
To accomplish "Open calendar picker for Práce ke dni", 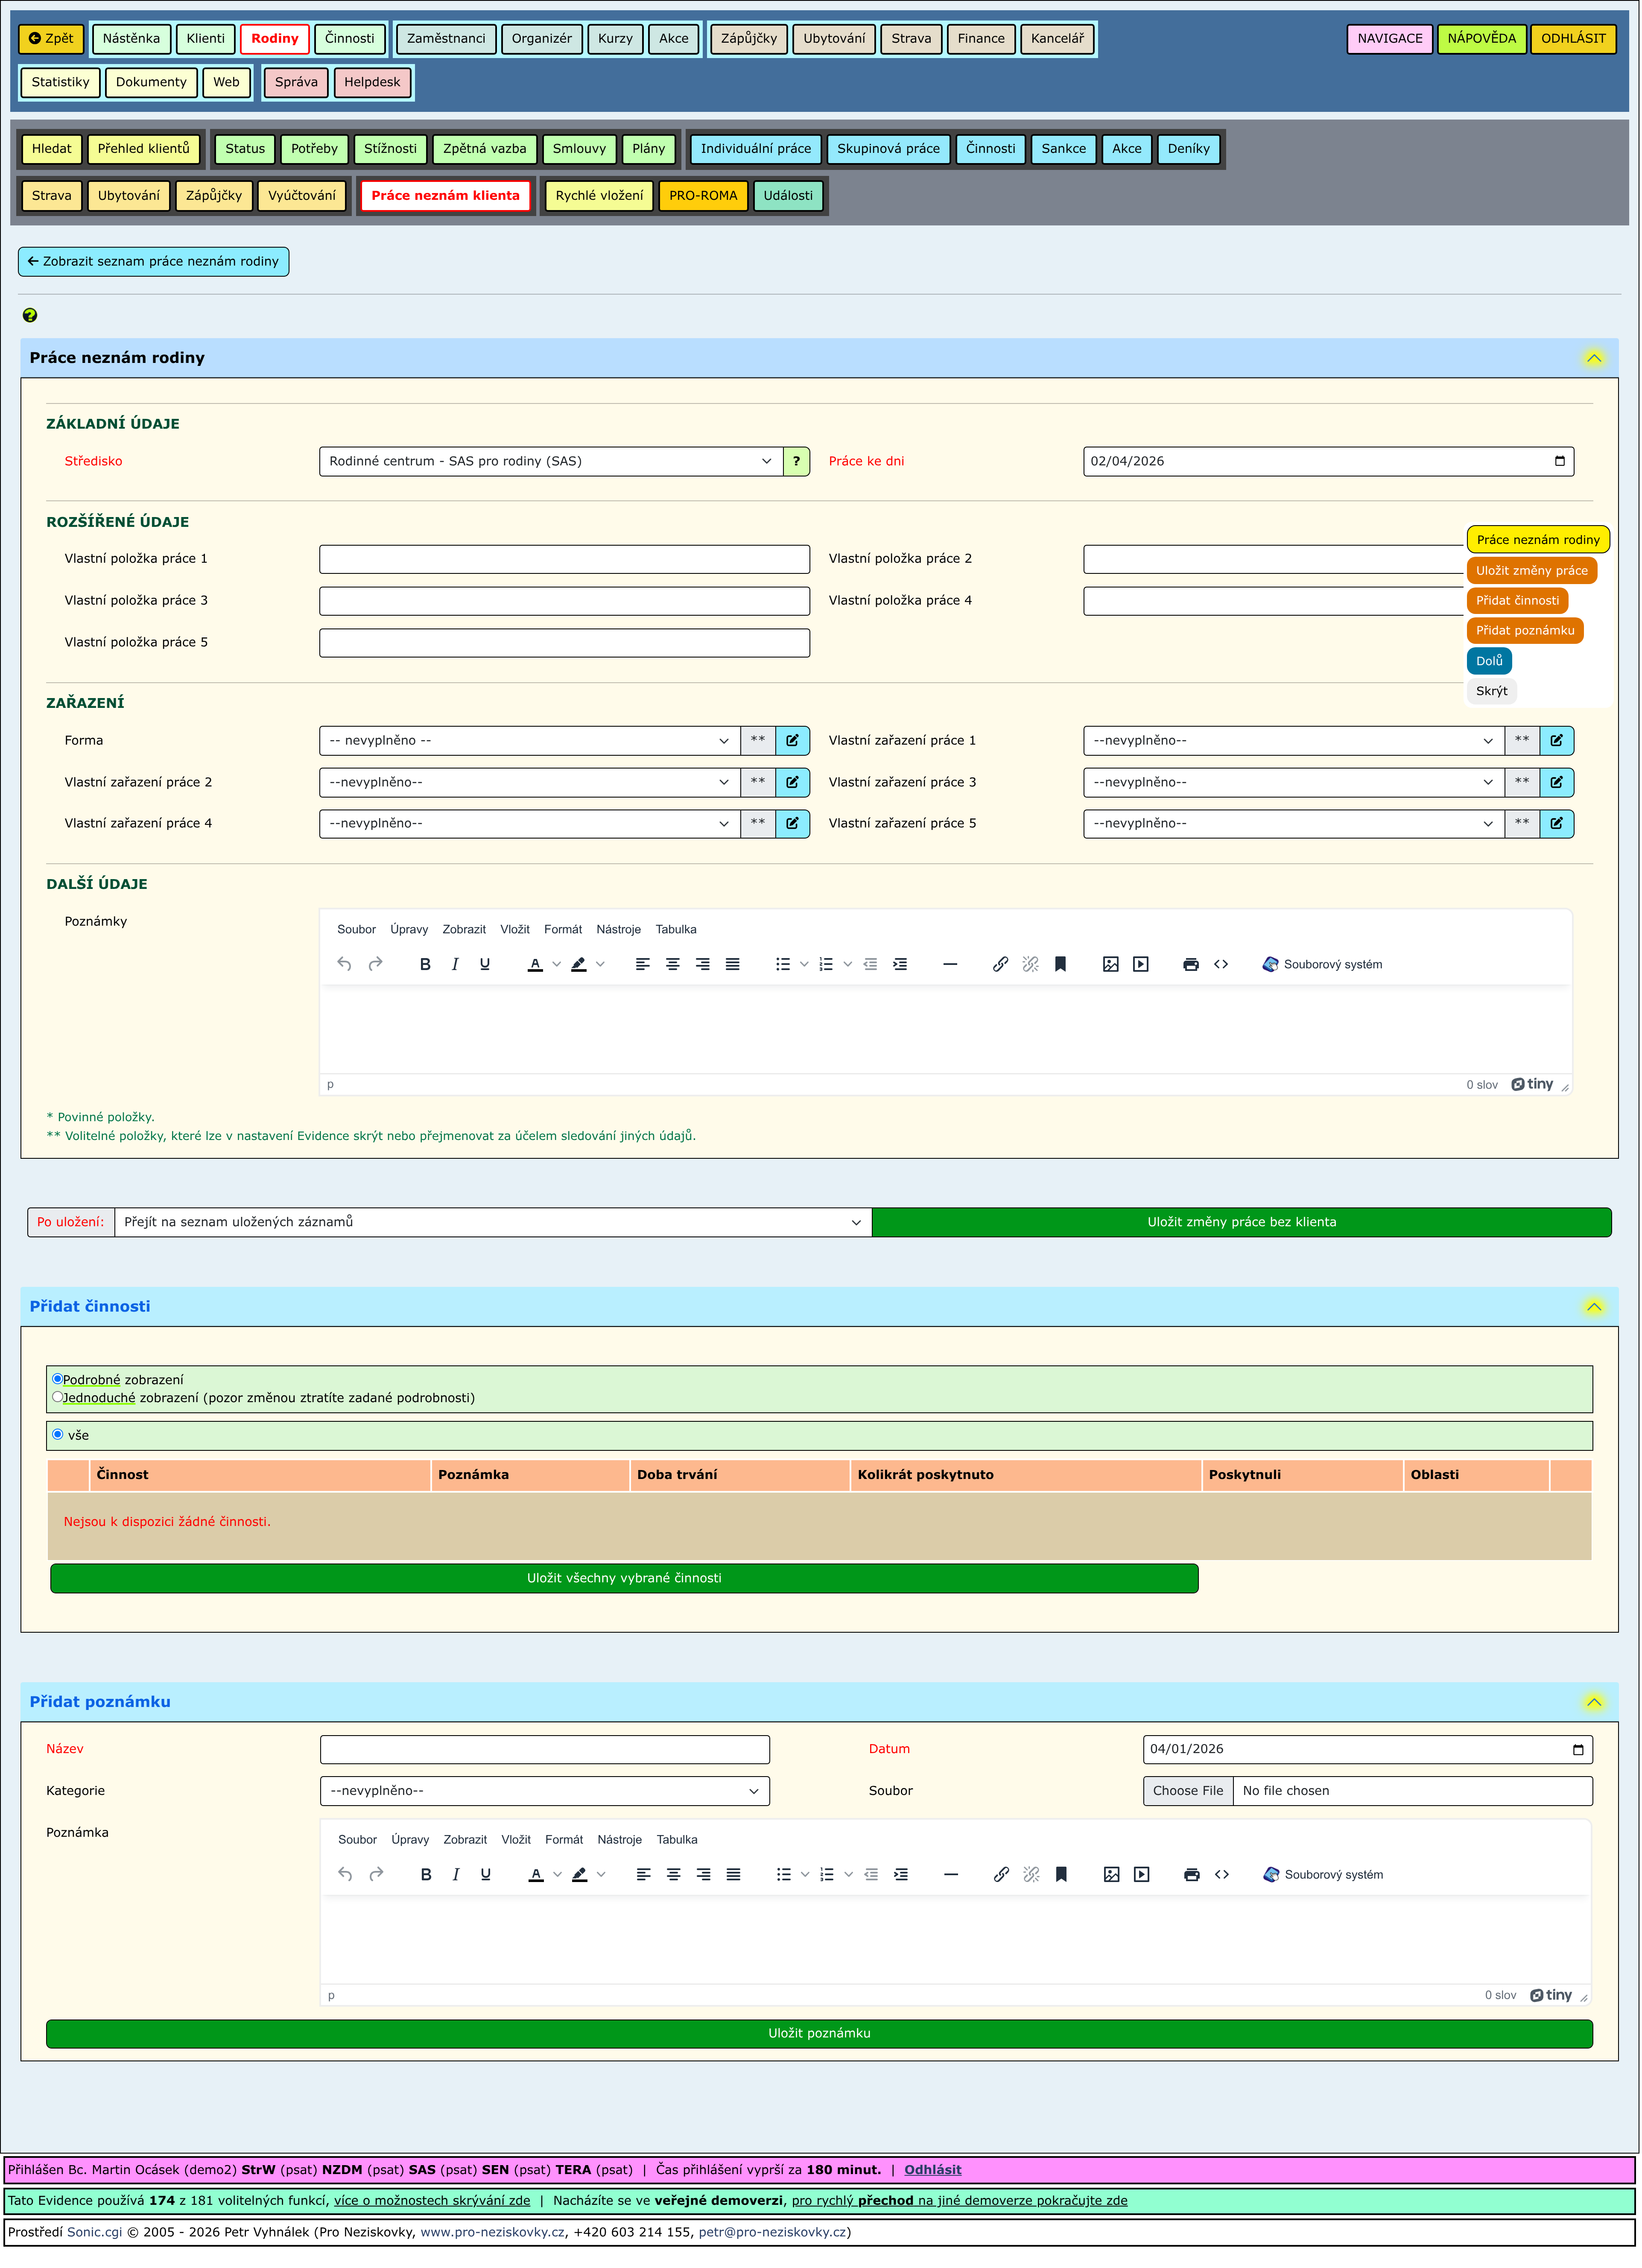I will click(x=1560, y=462).
